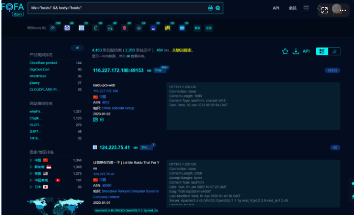Screen dimensions: 354x215
Task: Filter by jQuery product
Action: click(34, 83)
